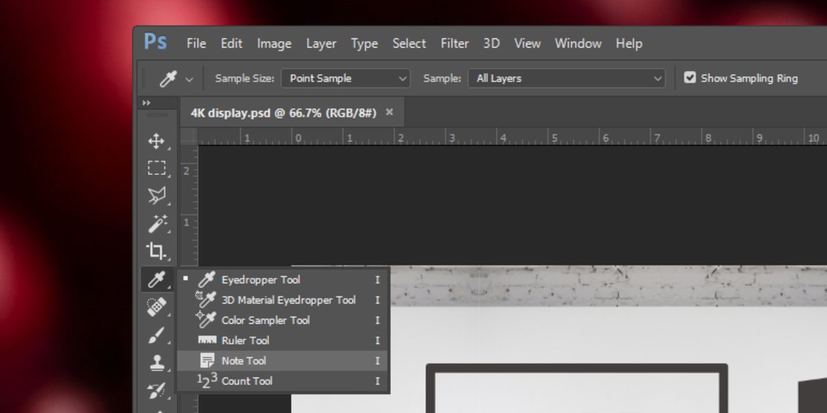Screen dimensions: 827x413
Task: Expand the toolbar double-arrow toggle
Action: click(x=146, y=103)
